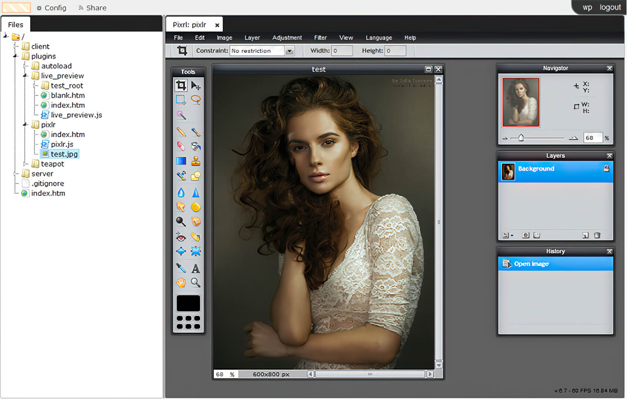Open the Constraint dropdown

click(289, 51)
